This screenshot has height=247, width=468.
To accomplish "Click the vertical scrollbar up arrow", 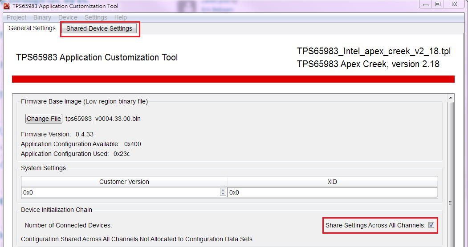I will 450,98.
